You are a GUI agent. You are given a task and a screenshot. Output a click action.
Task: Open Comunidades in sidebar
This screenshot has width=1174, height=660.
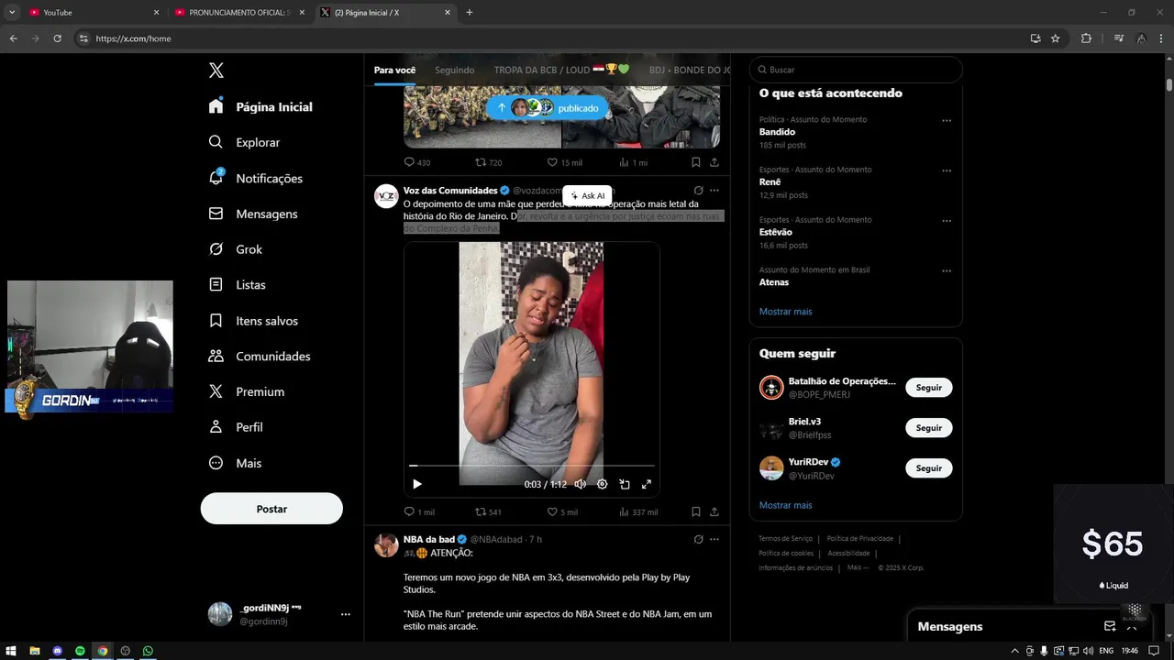[259, 356]
